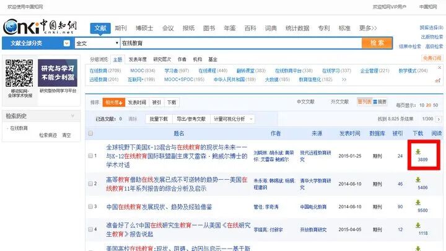The width and height of the screenshot is (446, 251).
Task: Download the third result (9500 downloads)
Action: click(x=418, y=202)
